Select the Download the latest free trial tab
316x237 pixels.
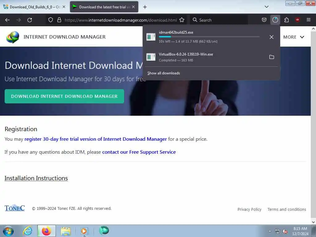point(104,7)
